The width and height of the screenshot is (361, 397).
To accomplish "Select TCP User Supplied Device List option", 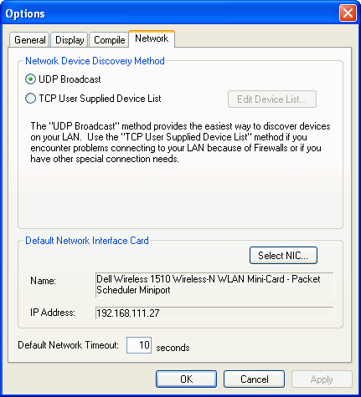I will tap(30, 99).
